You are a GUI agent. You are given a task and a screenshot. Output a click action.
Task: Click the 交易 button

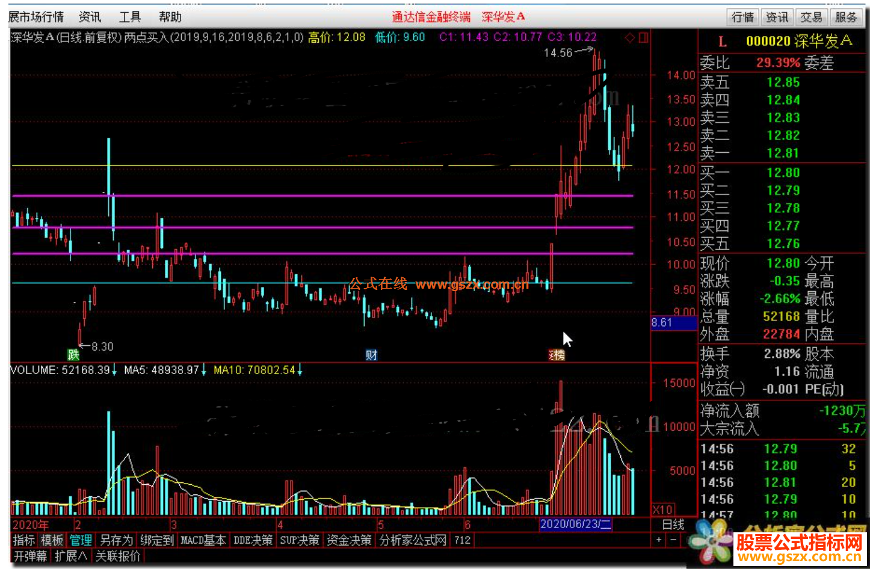coord(812,17)
